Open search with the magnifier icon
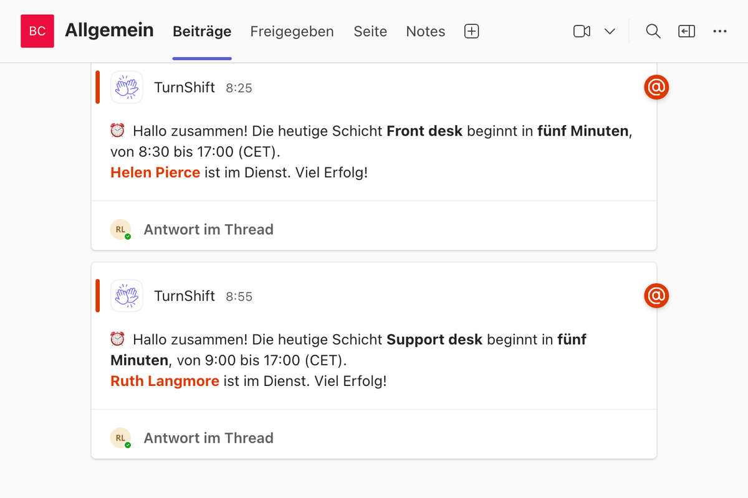This screenshot has height=498, width=748. tap(653, 31)
